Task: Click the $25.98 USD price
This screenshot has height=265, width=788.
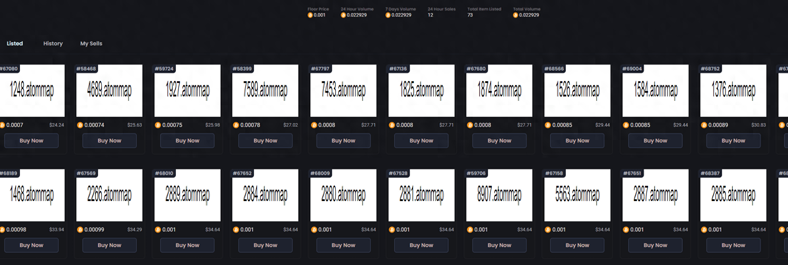Action: point(213,125)
